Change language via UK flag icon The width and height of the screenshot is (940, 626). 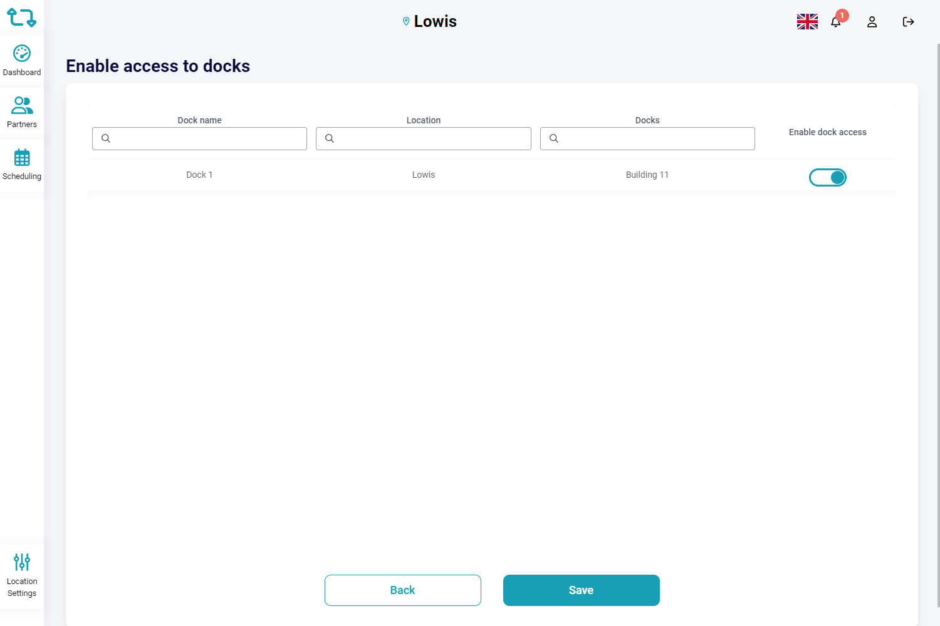pos(807,22)
